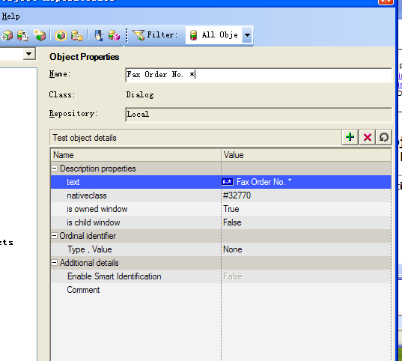Click the Add Objects to Local icon
This screenshot has width=402, height=361.
[x=7, y=35]
